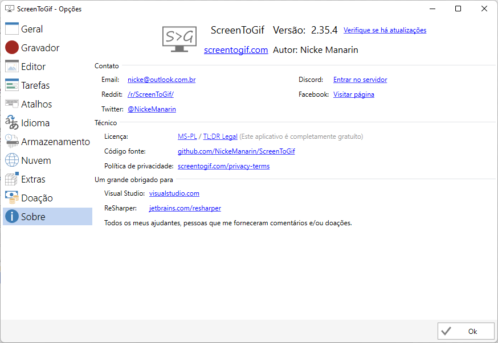
Task: Select the Sobre tab label
Action: [x=33, y=217]
